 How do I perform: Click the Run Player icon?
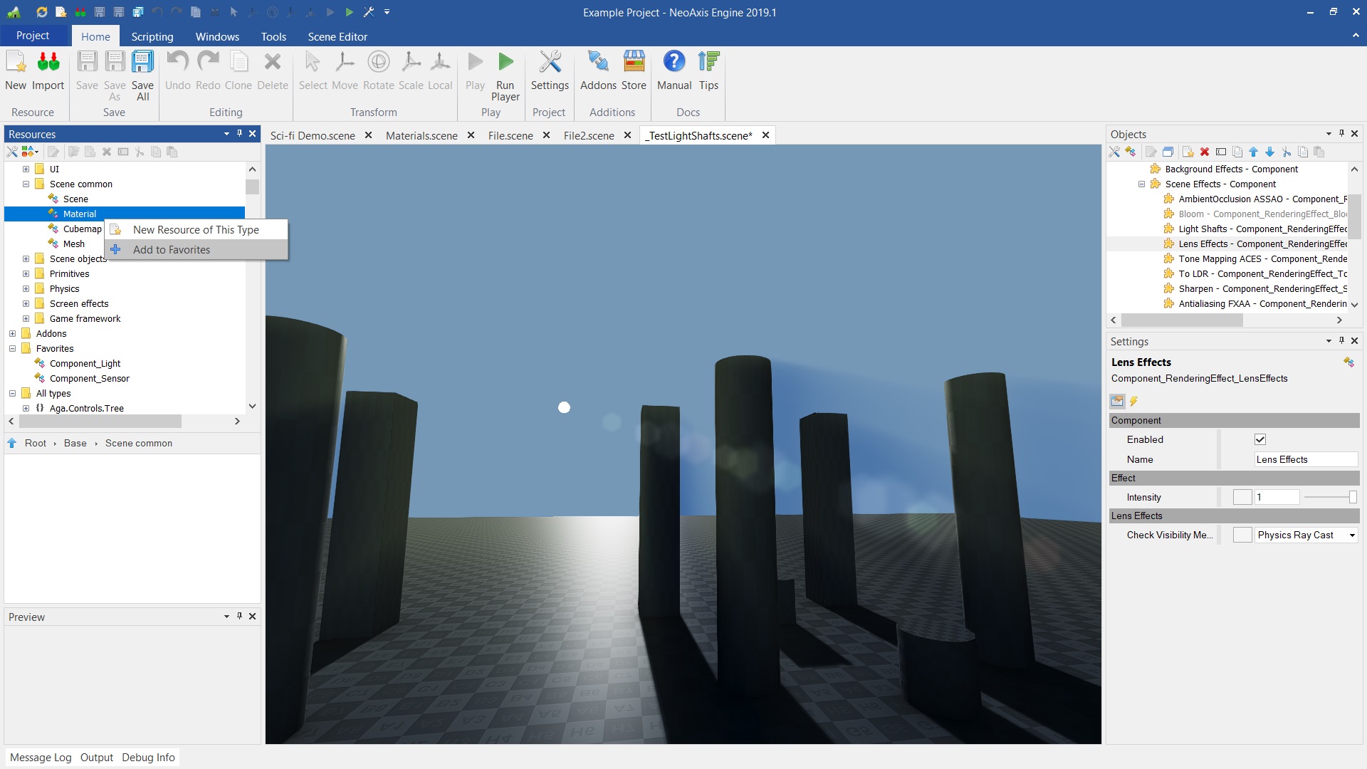(506, 63)
